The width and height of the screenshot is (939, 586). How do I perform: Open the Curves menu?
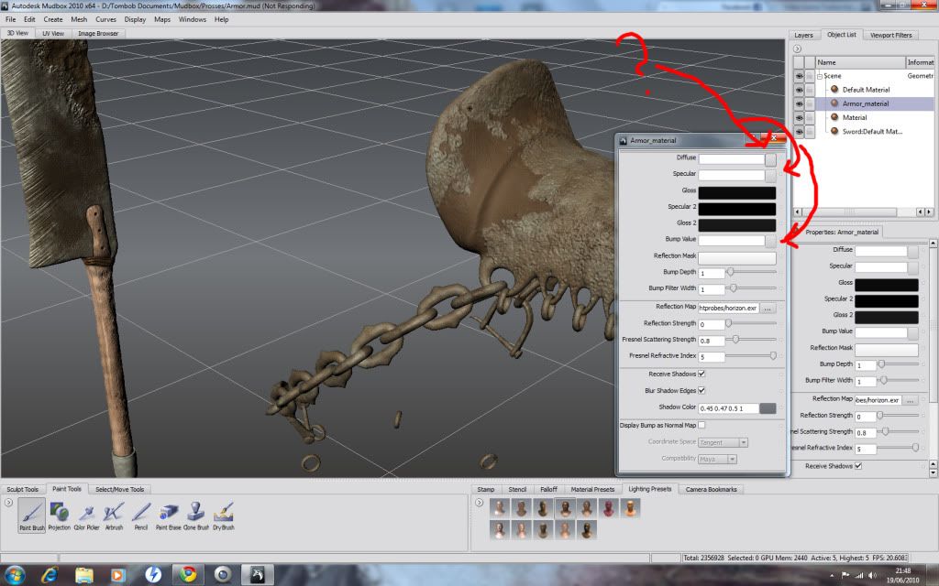coord(105,19)
